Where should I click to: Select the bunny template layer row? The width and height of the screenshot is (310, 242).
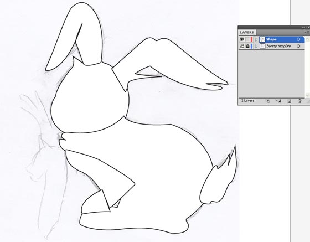[x=272, y=46]
